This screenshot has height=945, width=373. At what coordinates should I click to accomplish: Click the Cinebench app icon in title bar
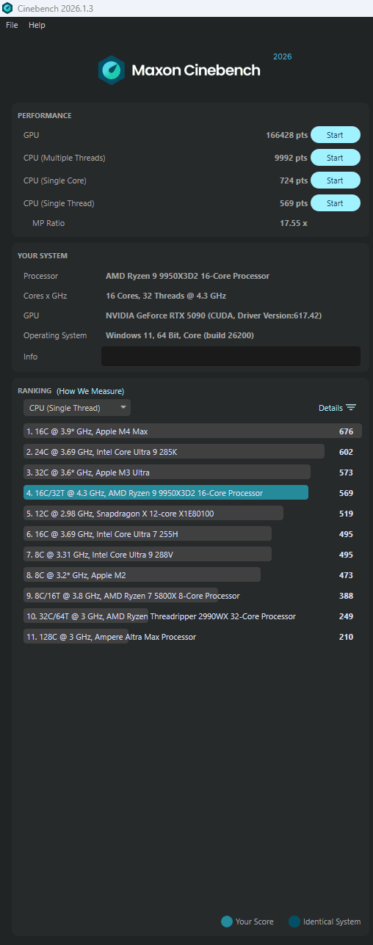(x=7, y=8)
